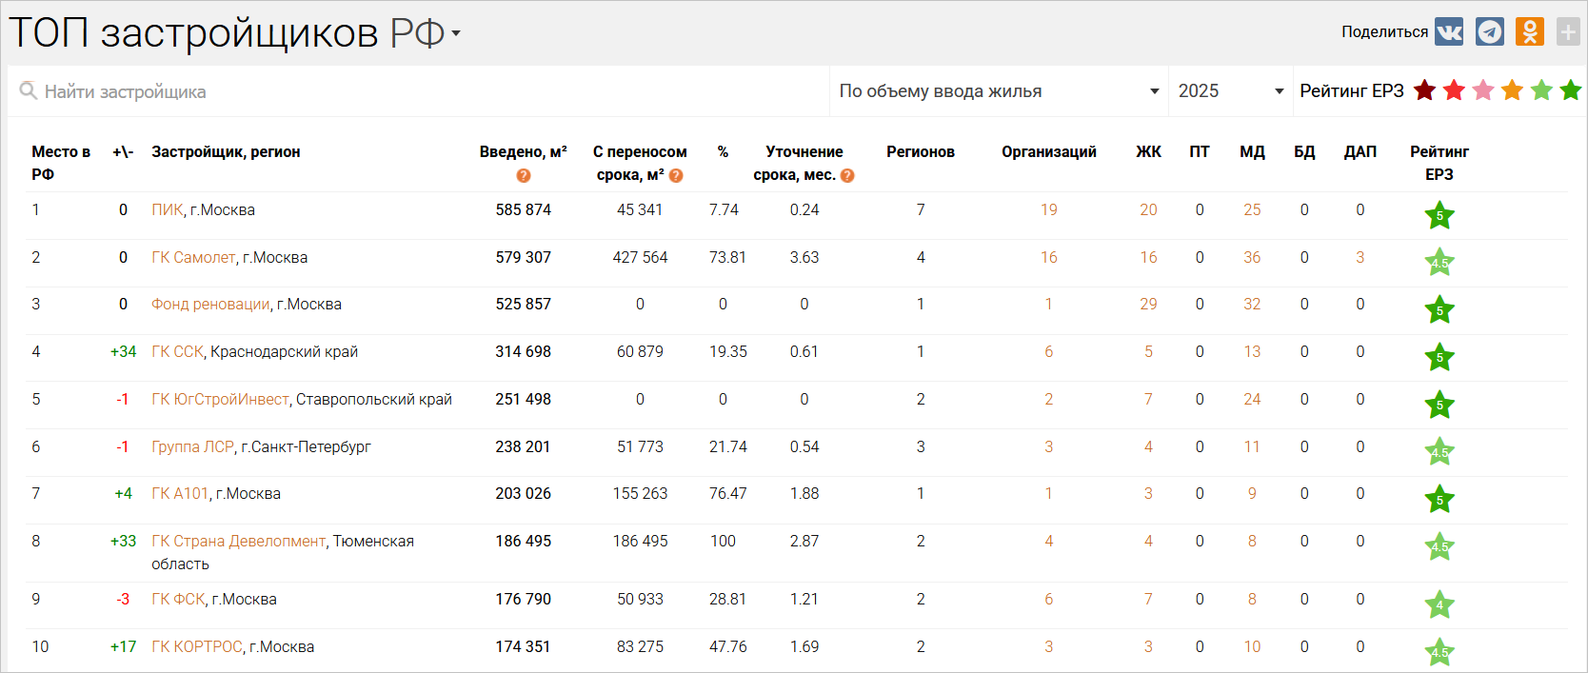1588x673 pixels.
Task: Click help icon by С переносом срока
Action: (x=676, y=176)
